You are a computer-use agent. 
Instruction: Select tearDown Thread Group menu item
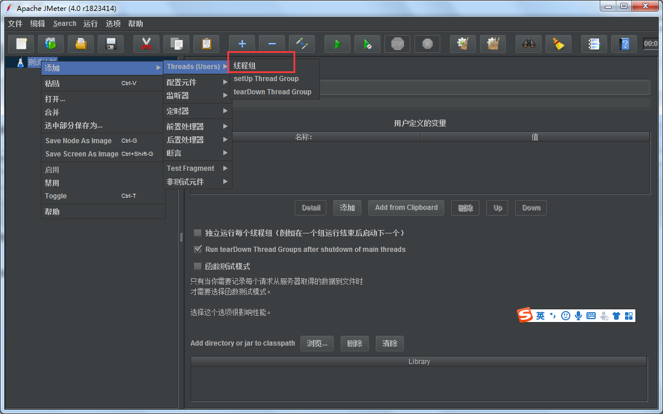(x=275, y=91)
